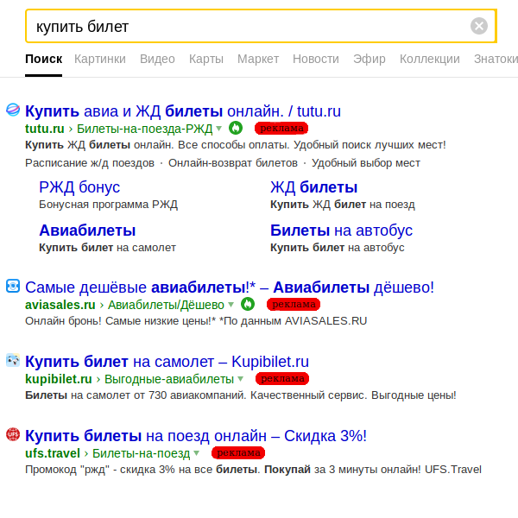Screen dimensions: 518x518
Task: Click the aviasales.ru favicon
Action: 13,286
